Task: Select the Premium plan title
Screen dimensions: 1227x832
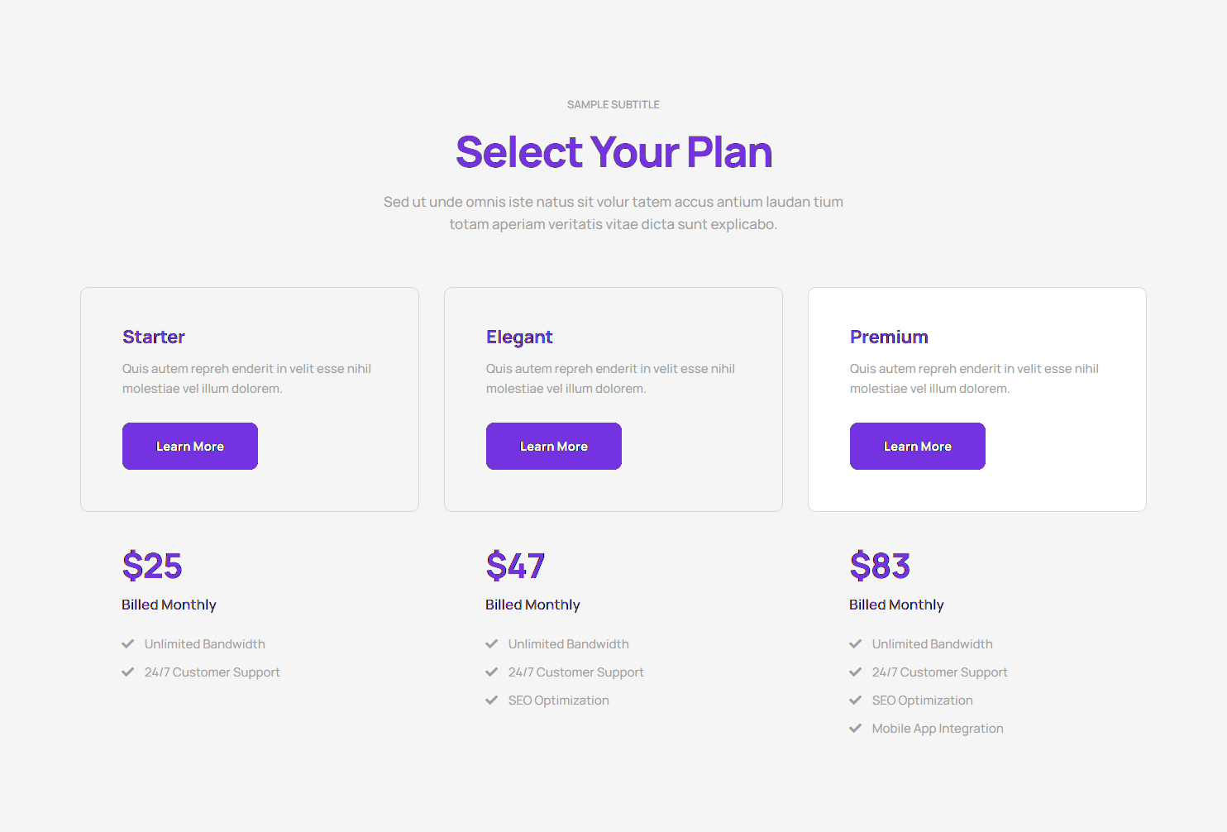Action: click(x=889, y=337)
